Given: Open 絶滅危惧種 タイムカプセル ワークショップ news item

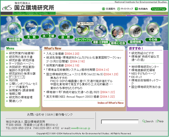Looking at the screenshot, I should tap(84, 59).
